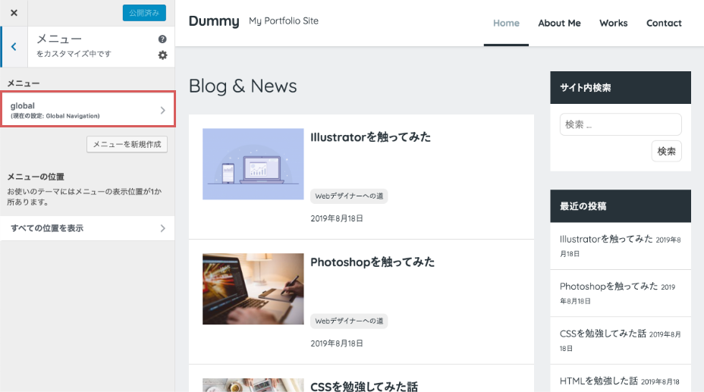Open the Illustrator post thumbnail

(x=253, y=164)
